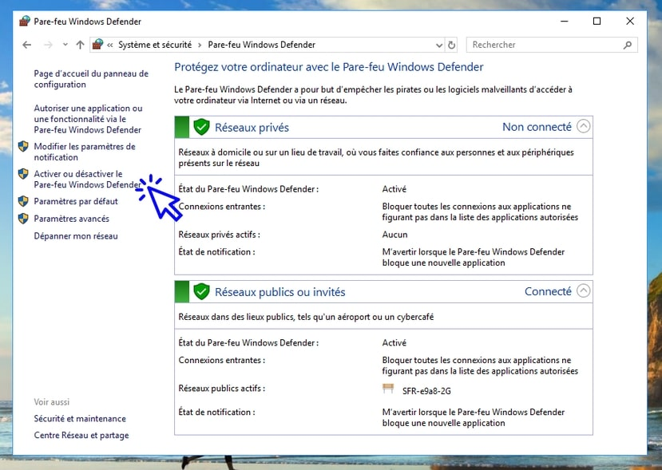The width and height of the screenshot is (662, 470).
Task: Click the forward navigation arrow
Action: coord(48,45)
